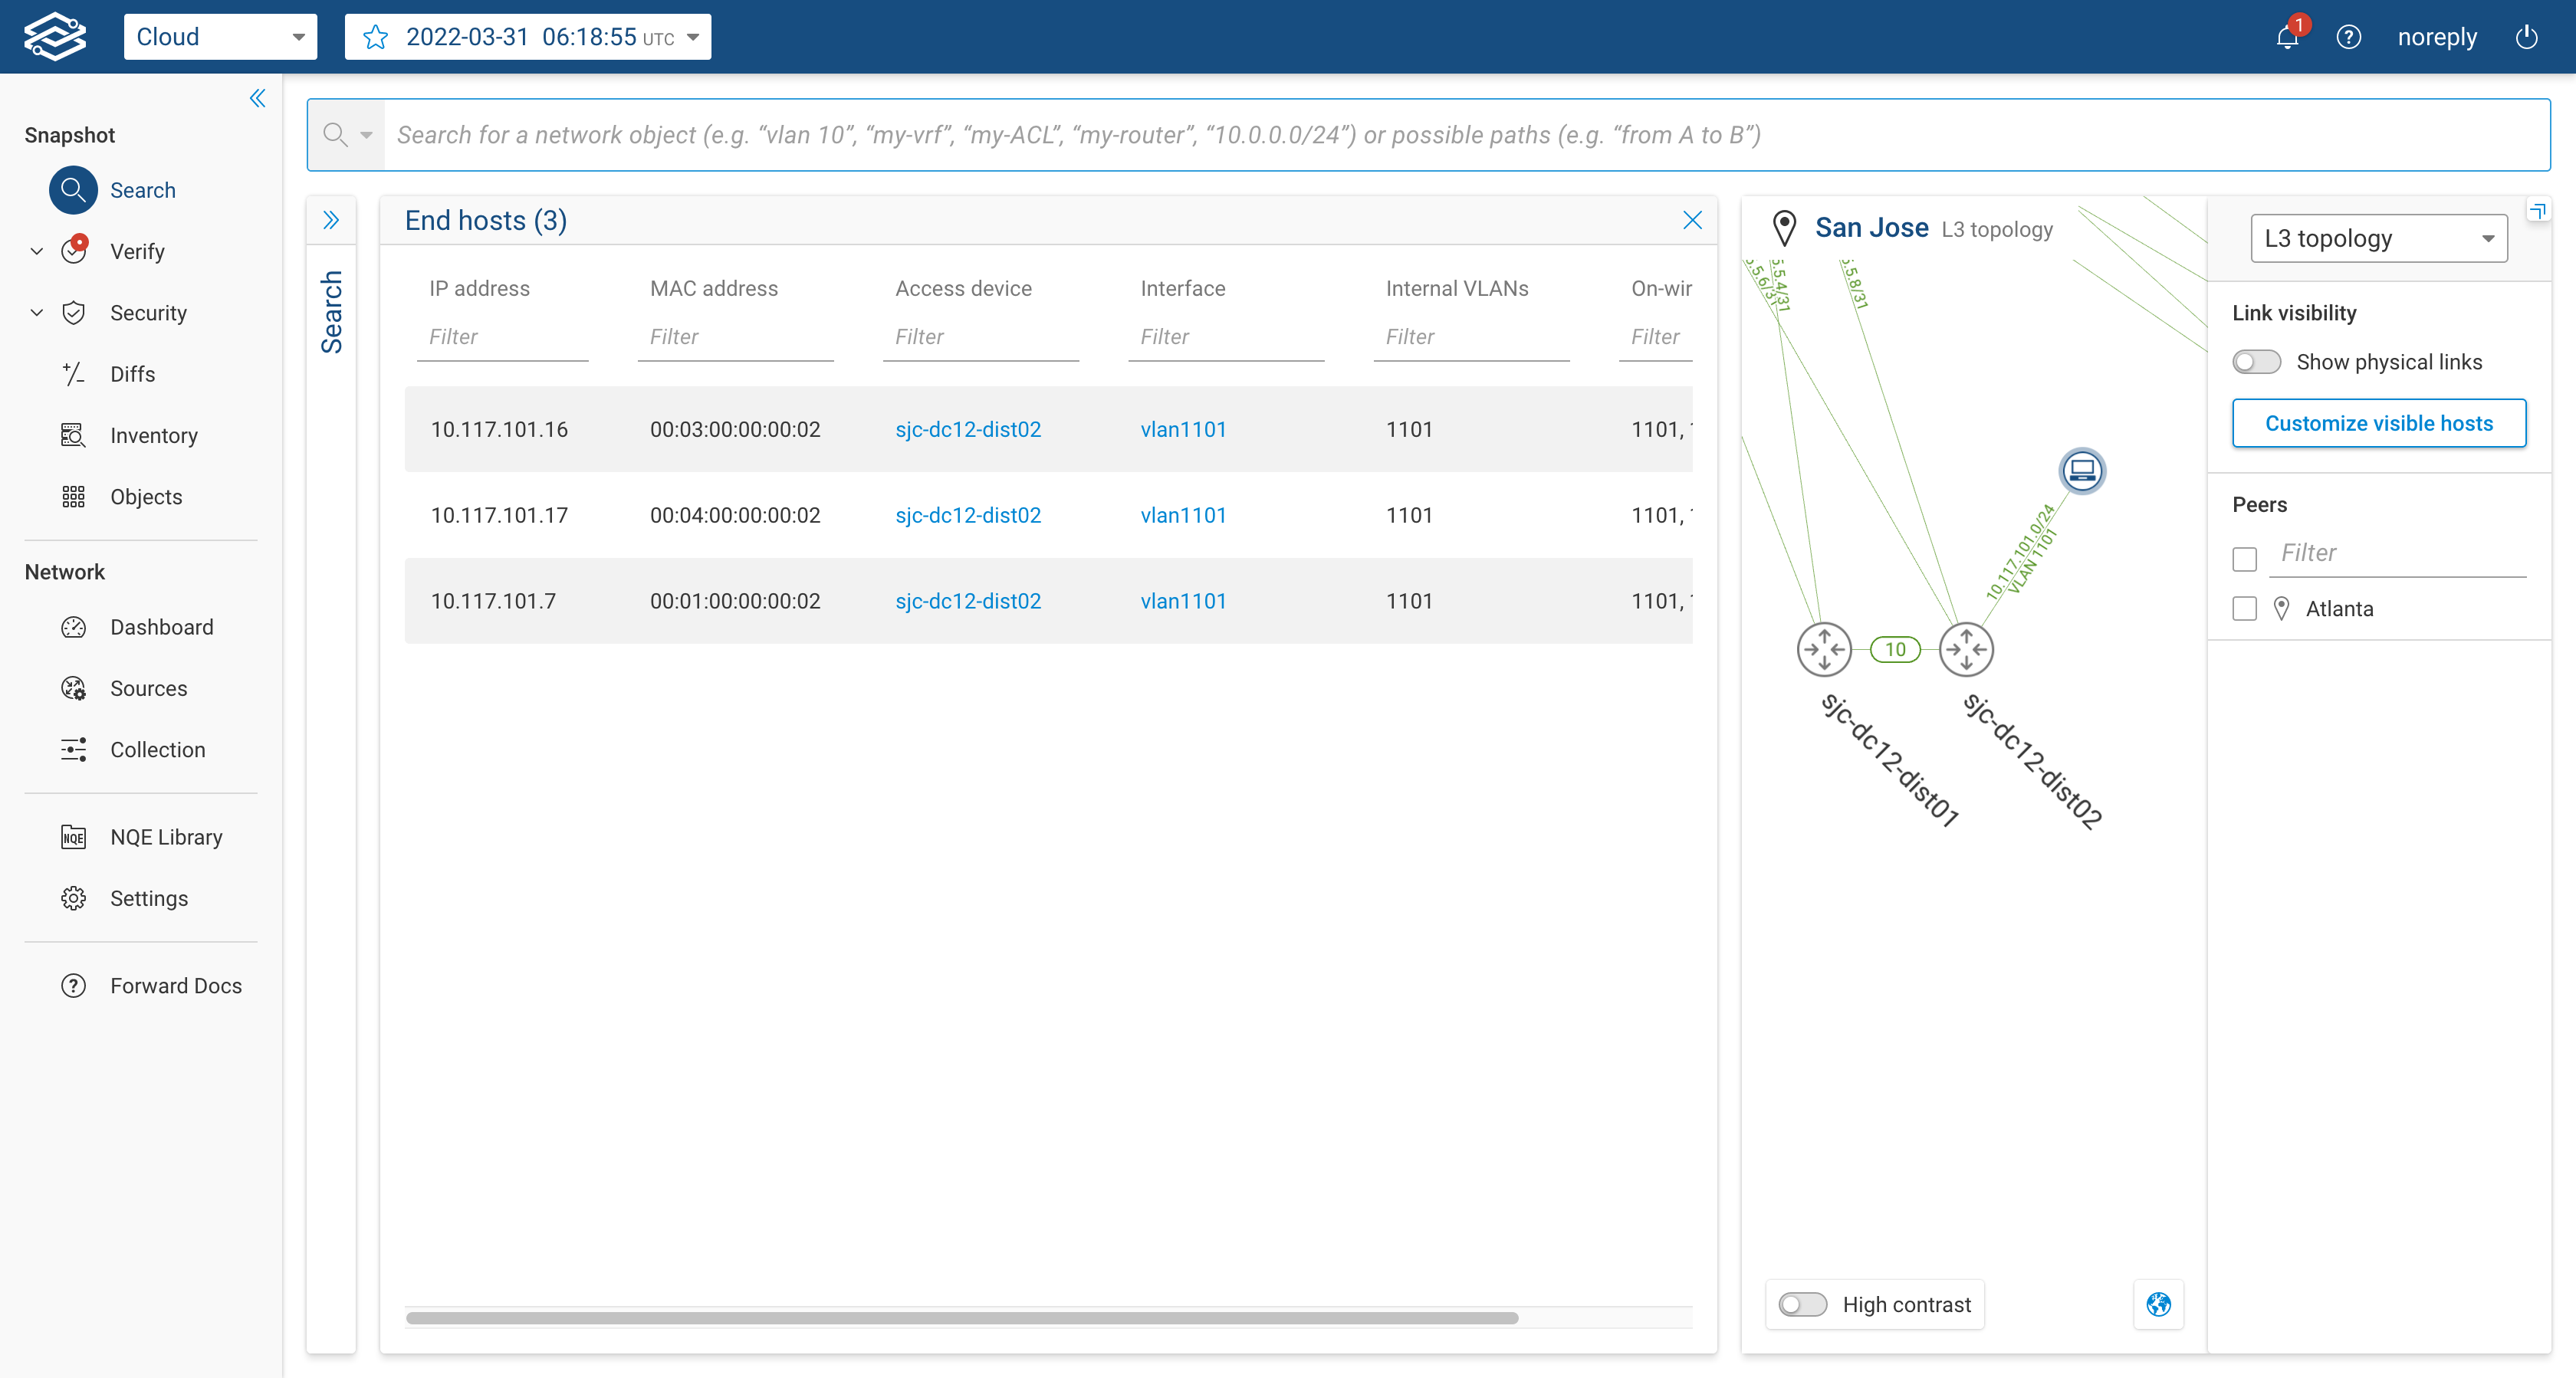Viewport: 2576px width, 1378px height.
Task: Open the Inventory menu item
Action: click(153, 435)
